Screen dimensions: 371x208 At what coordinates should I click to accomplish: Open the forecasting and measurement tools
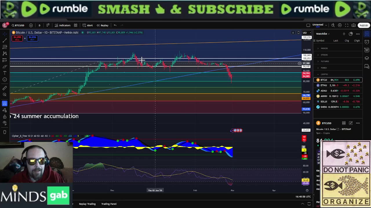click(5, 60)
